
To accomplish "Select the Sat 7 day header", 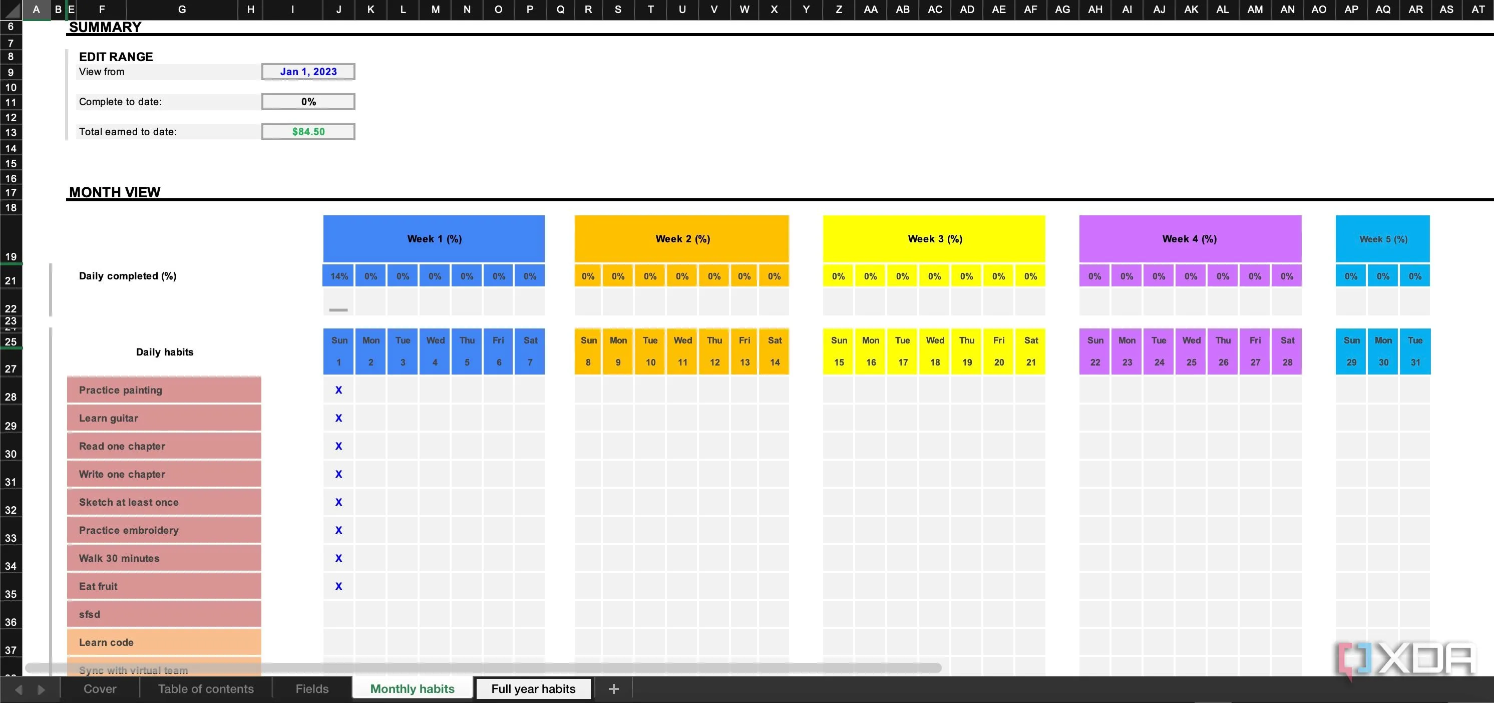I will (x=530, y=351).
